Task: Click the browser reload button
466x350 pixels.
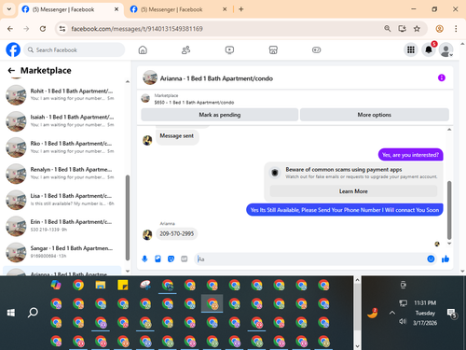Action: pyautogui.click(x=43, y=29)
